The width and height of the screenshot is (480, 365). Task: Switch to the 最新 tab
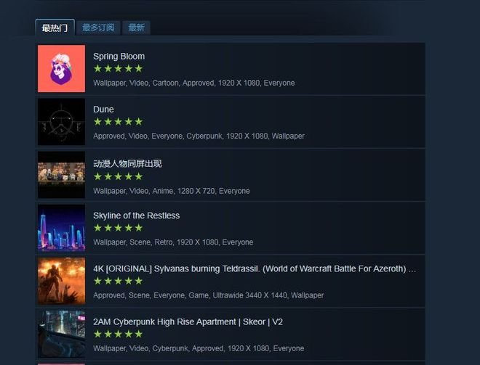(136, 28)
